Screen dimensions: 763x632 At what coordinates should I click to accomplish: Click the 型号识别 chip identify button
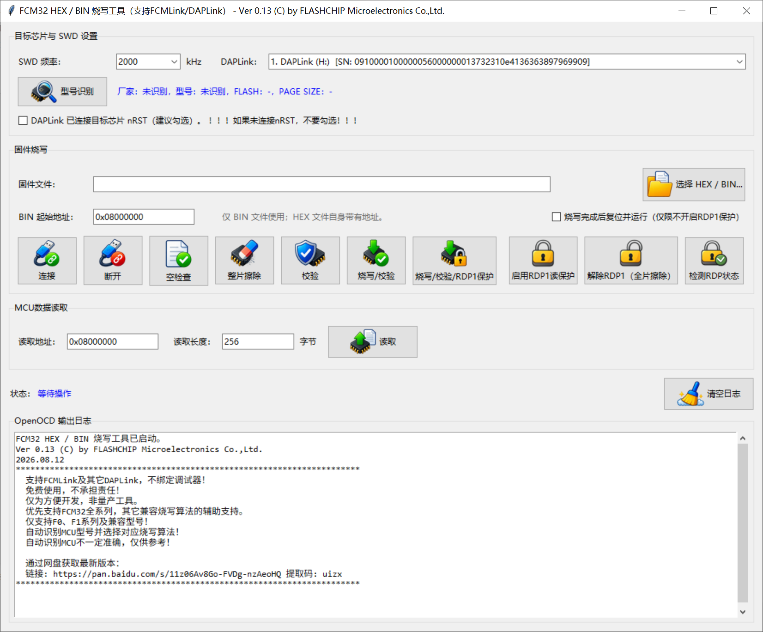point(62,91)
